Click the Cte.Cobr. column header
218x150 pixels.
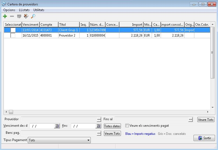tap(202, 25)
